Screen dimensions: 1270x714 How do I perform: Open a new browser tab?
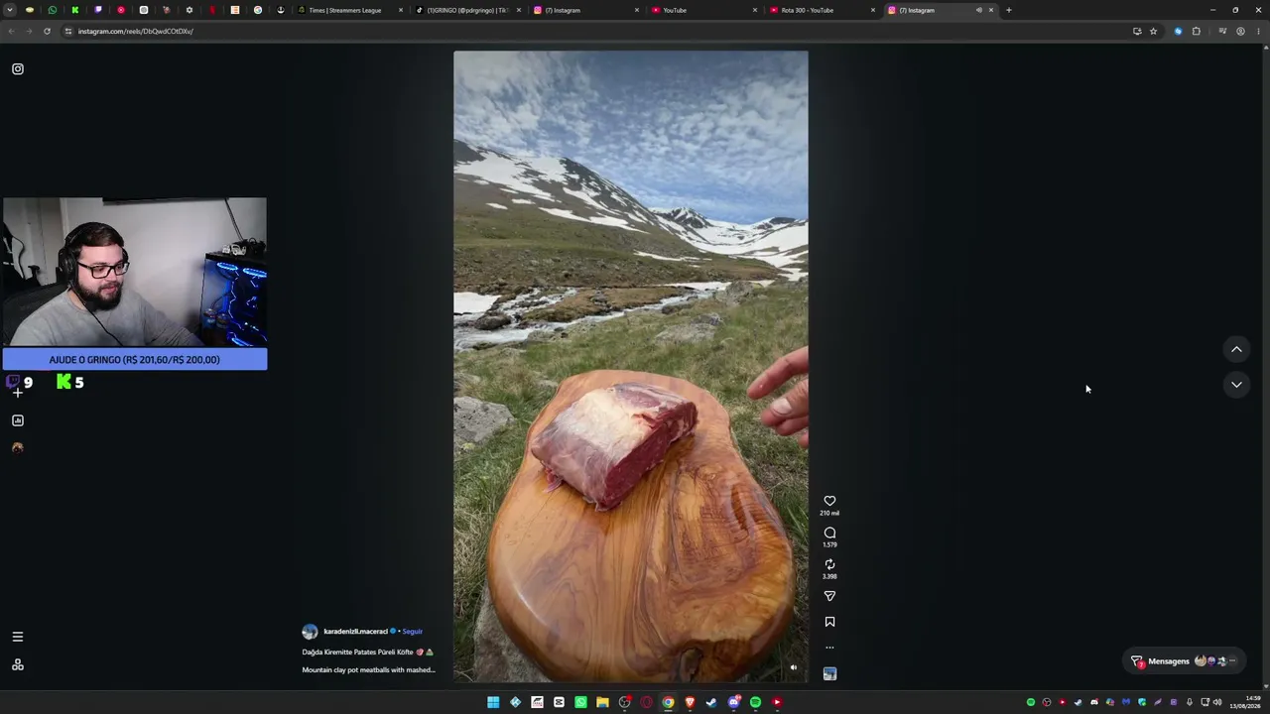click(1008, 10)
